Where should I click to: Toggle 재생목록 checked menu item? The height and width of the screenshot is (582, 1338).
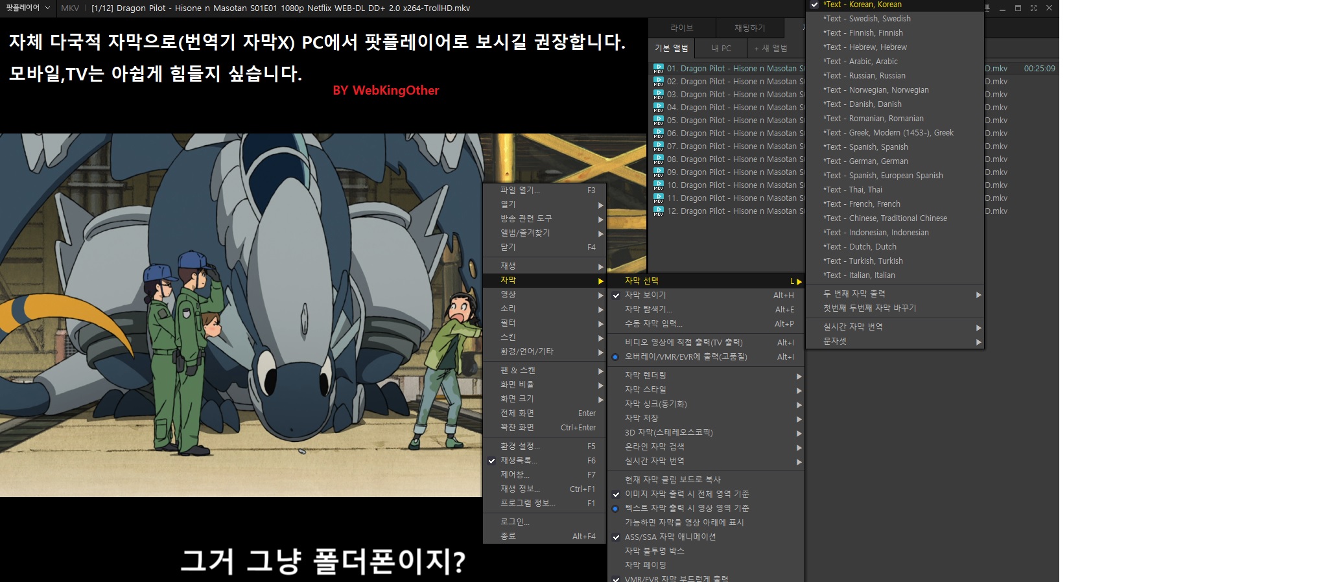pos(545,460)
